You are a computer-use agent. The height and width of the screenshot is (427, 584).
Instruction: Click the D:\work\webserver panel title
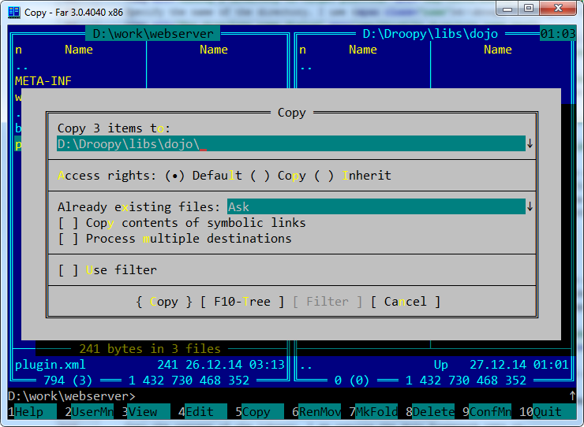click(x=152, y=33)
